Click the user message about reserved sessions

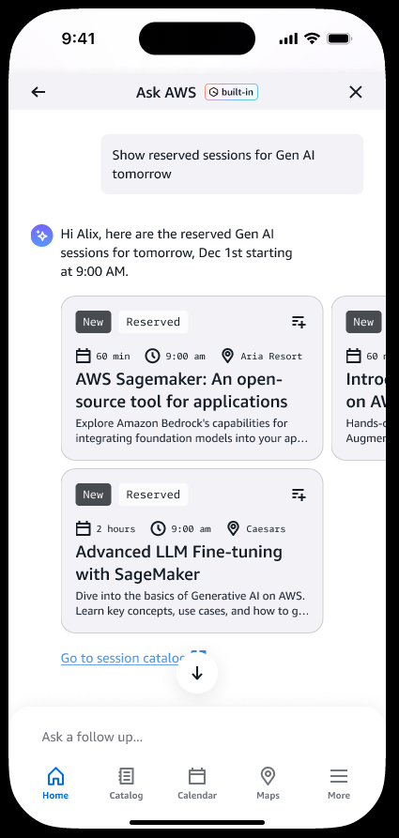[x=232, y=164]
